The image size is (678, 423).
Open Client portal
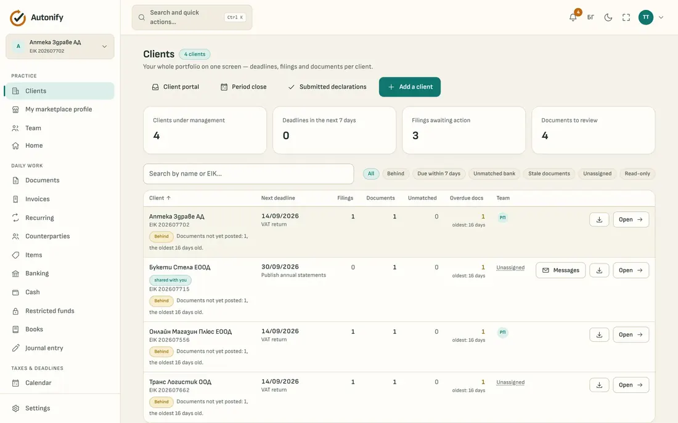pos(176,87)
